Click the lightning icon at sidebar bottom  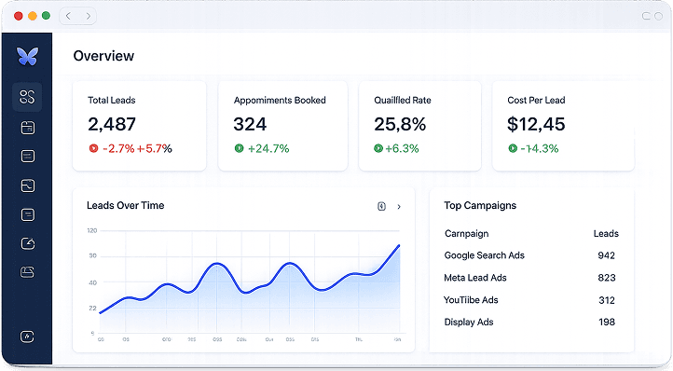[x=27, y=337]
